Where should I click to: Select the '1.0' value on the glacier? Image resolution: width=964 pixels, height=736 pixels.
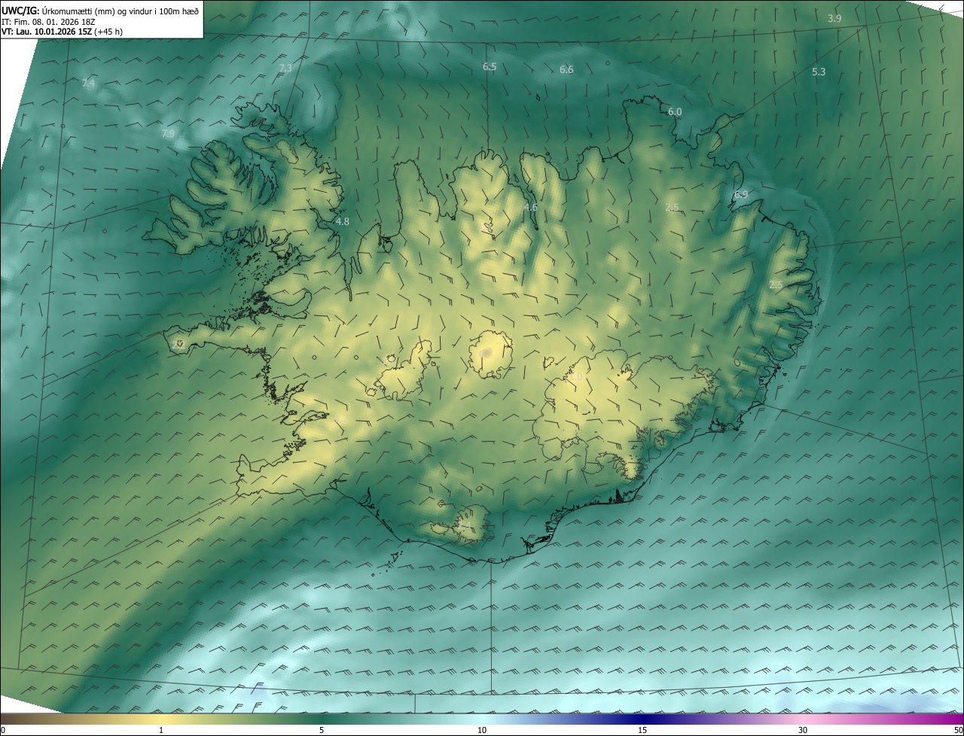pos(575,376)
